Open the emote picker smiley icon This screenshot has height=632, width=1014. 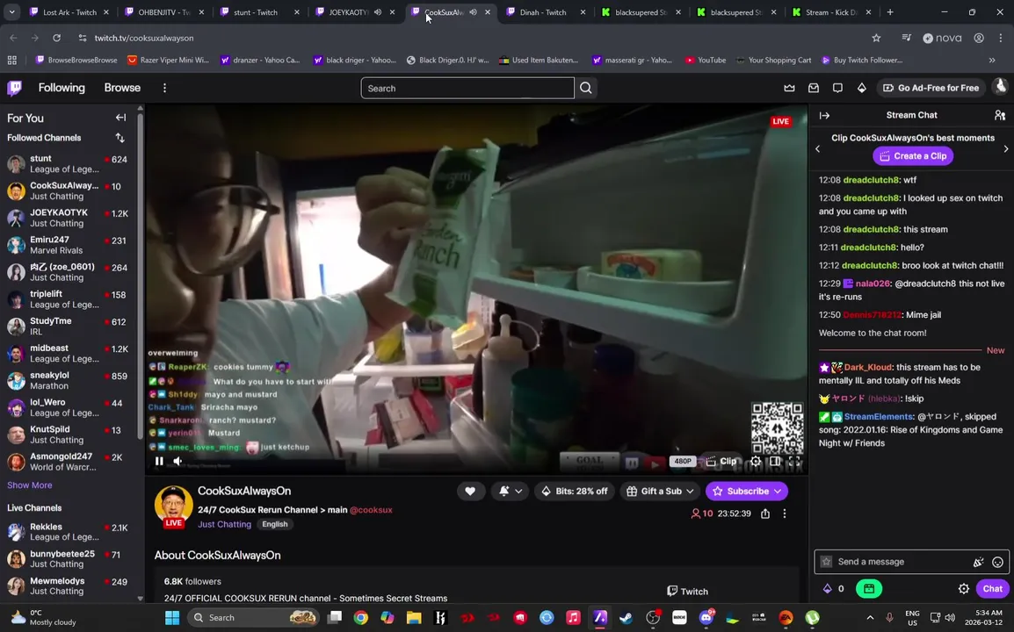click(x=998, y=562)
